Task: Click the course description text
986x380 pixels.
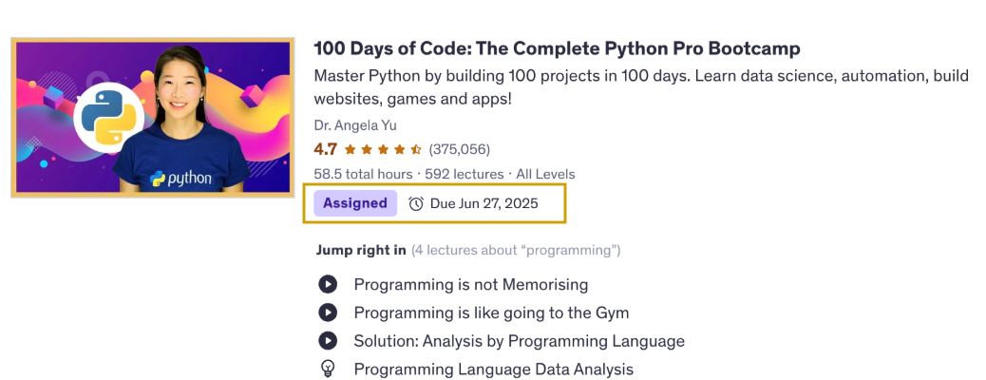Action: click(x=641, y=87)
